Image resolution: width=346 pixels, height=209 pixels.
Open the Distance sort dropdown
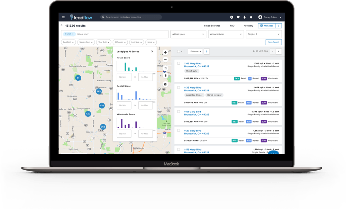pos(195,52)
